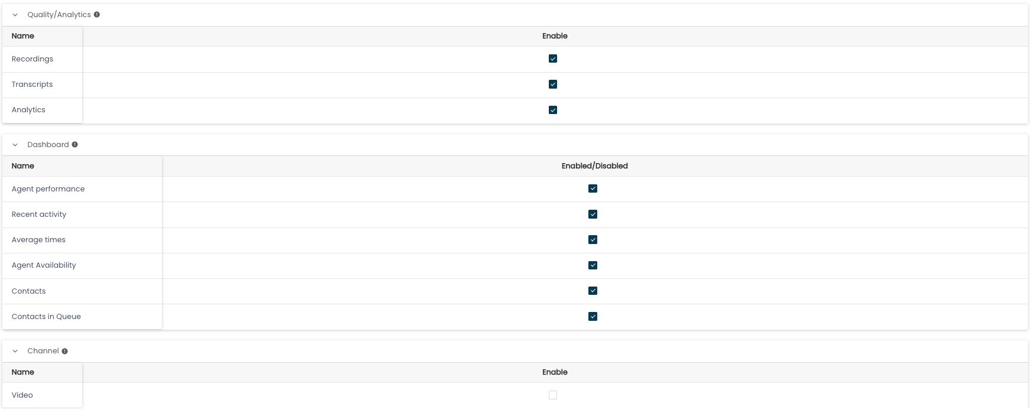Uncheck the Contacts in Queue checkbox
Viewport: 1035px width, 413px height.
click(593, 317)
